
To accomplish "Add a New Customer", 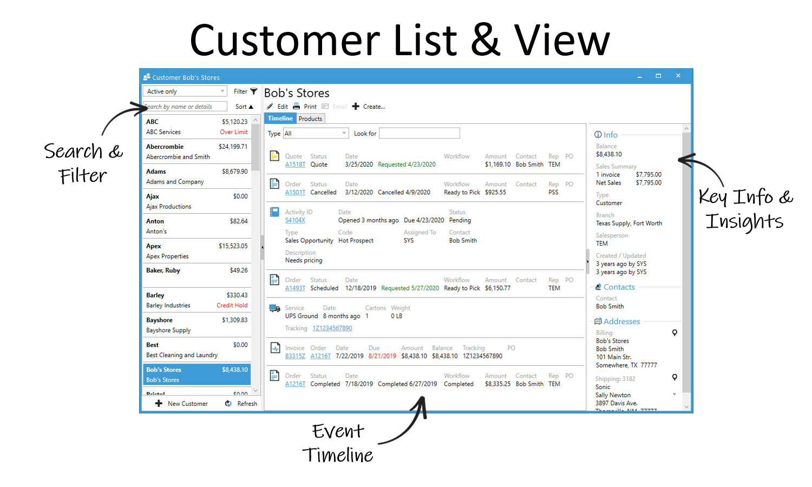I will click(x=181, y=404).
